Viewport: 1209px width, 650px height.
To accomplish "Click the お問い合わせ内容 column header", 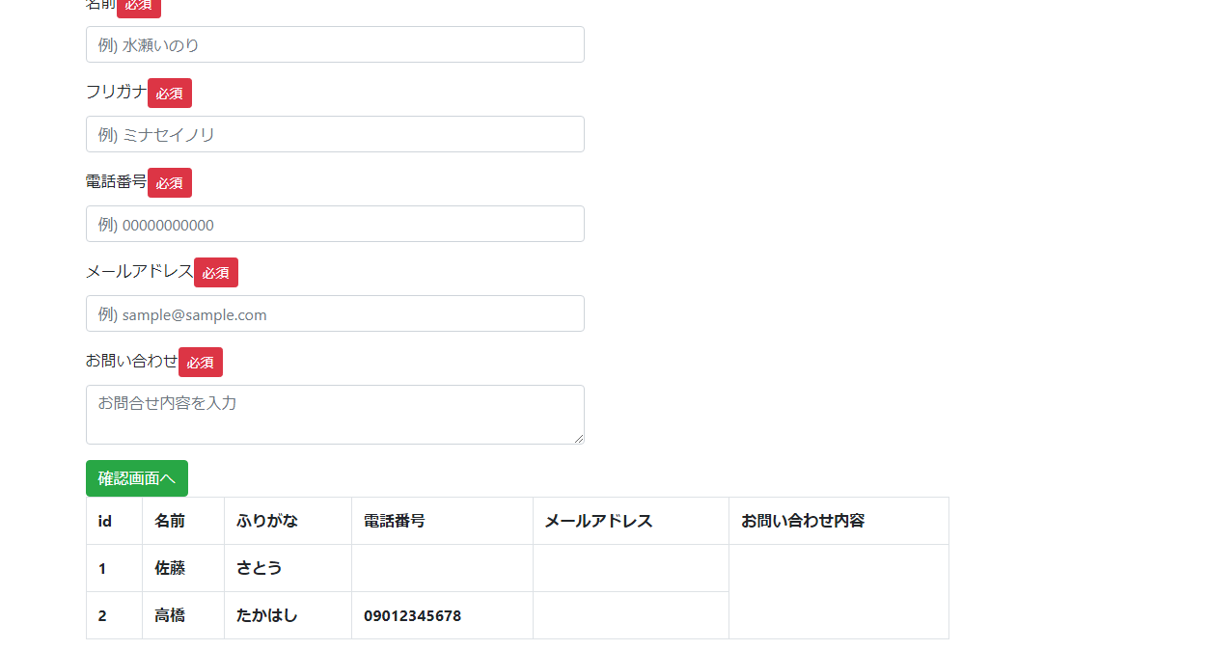I will [803, 521].
